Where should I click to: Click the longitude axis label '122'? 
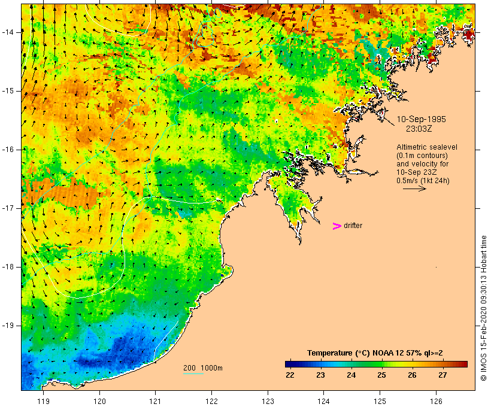click(x=211, y=401)
